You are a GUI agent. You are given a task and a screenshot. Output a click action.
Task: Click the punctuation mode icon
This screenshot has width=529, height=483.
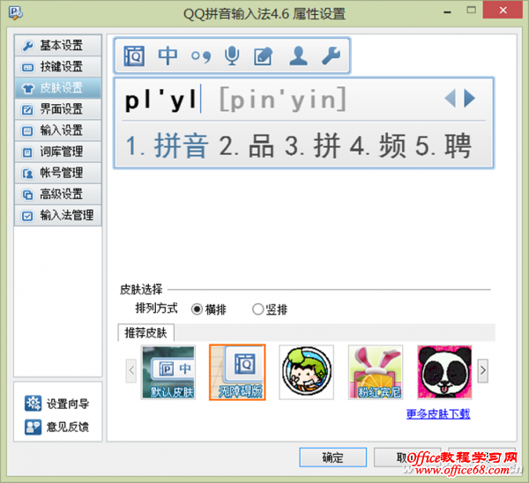pos(201,56)
